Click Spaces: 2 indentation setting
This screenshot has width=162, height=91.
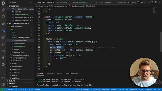[x=114, y=89]
